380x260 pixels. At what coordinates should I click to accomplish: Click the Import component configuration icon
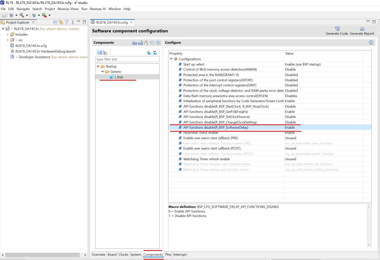pos(135,43)
